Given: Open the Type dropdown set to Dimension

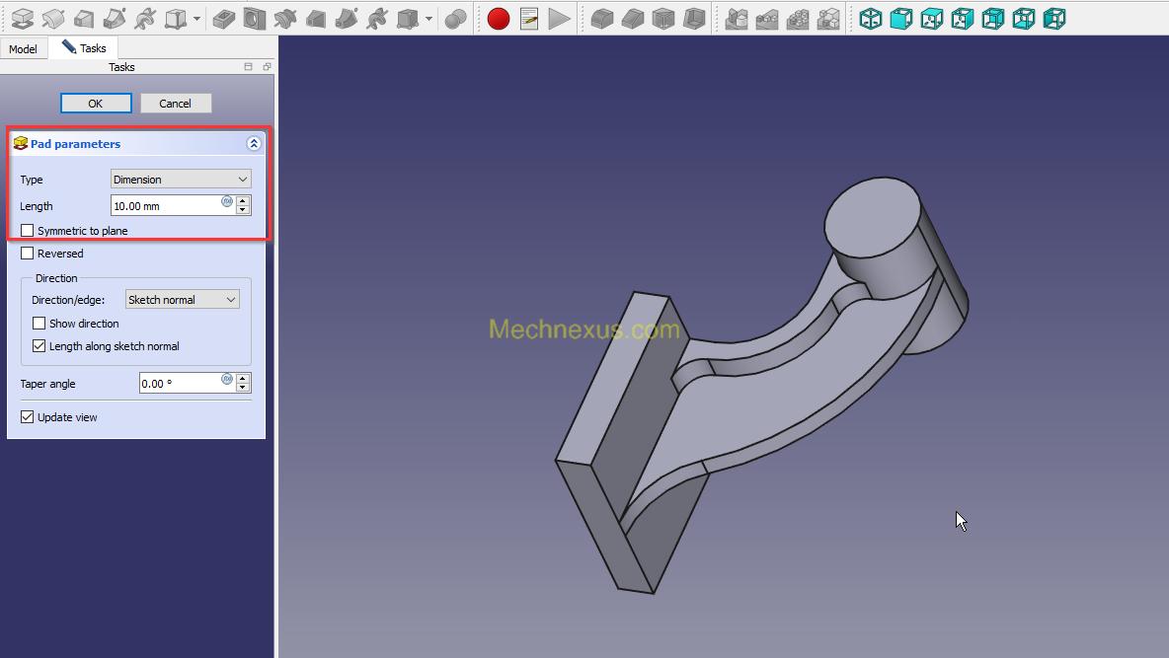Looking at the screenshot, I should (181, 180).
